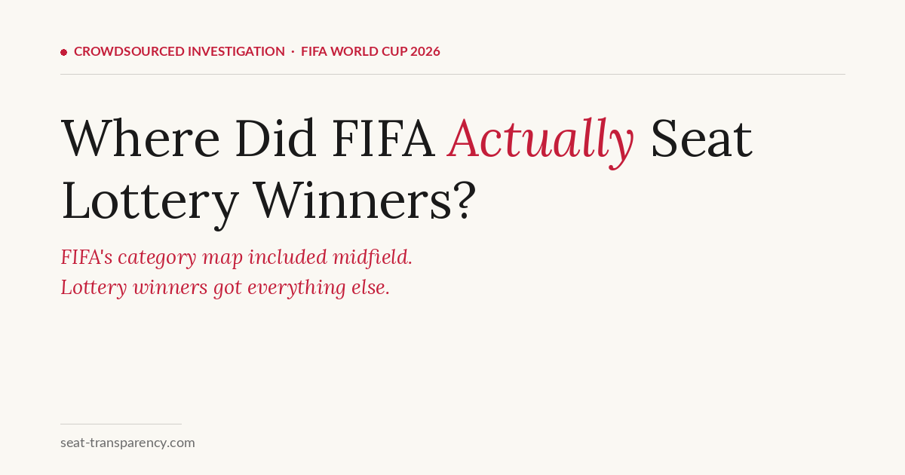Click FIFA in the large headline

382,139
